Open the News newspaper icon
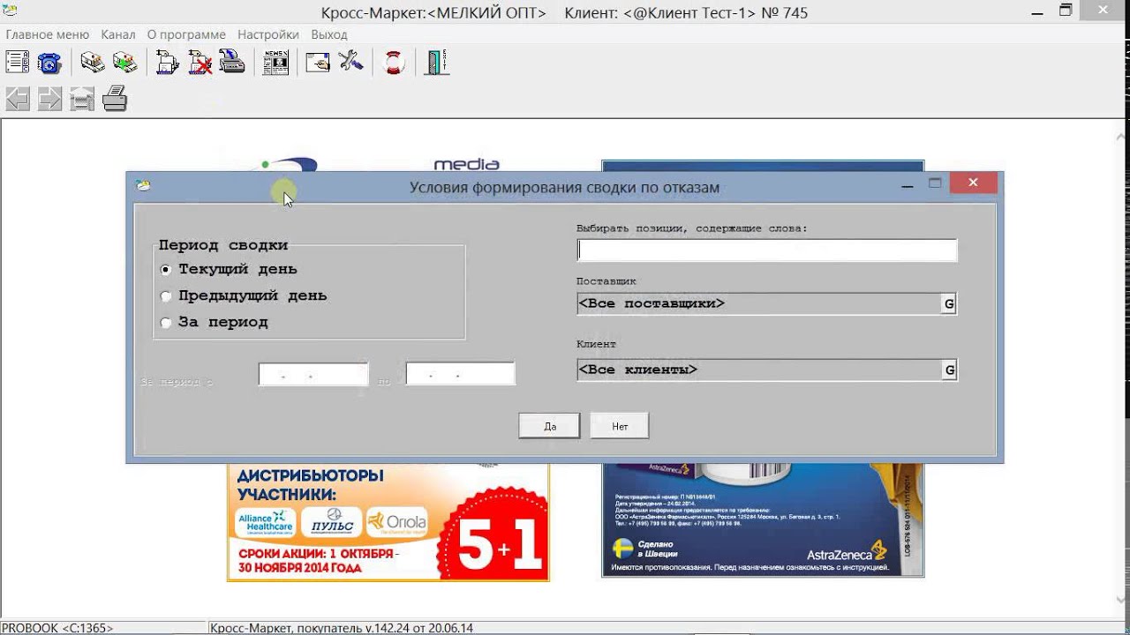Screen dimensions: 1130x635 coord(275,63)
